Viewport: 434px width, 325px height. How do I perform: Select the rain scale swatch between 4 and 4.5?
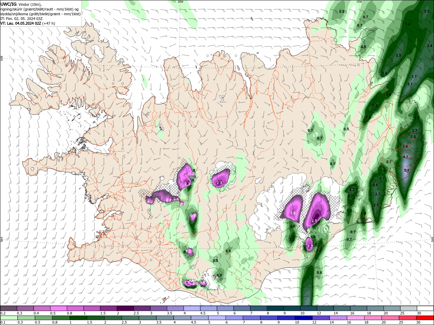tap(182, 318)
